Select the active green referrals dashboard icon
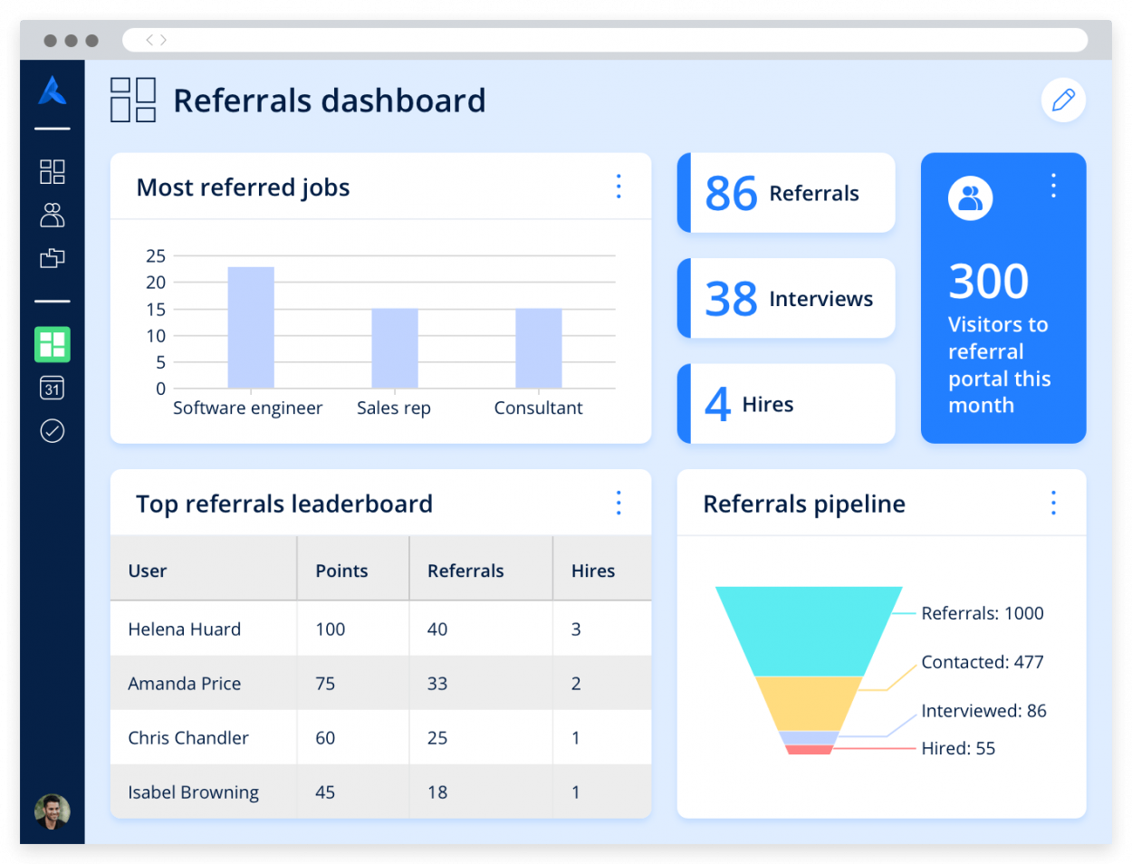1132x864 pixels. click(52, 344)
